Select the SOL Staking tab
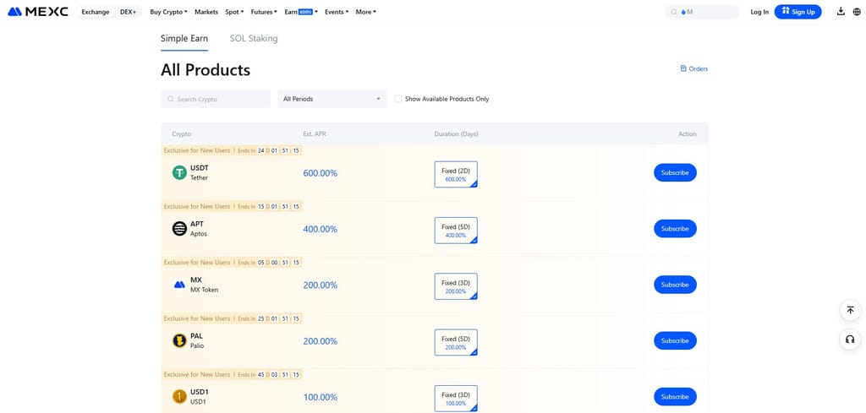The height and width of the screenshot is (413, 866). [x=254, y=39]
